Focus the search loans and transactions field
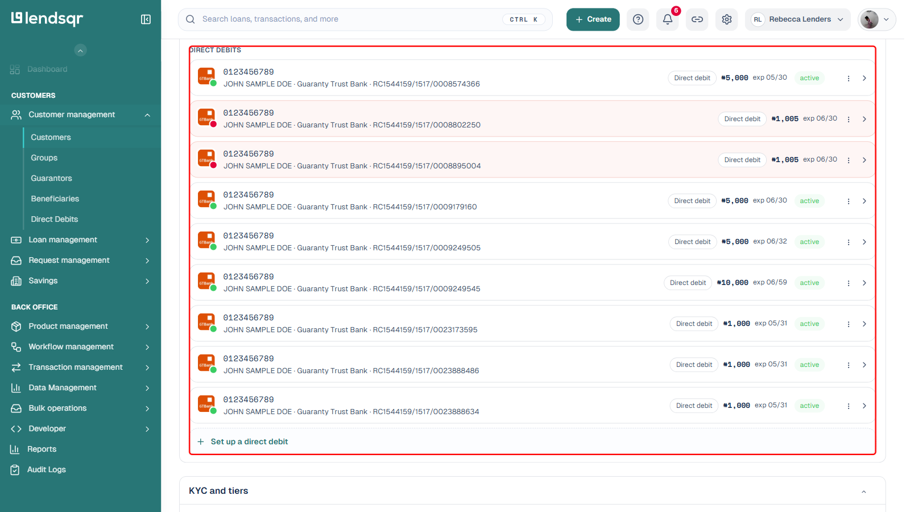This screenshot has width=910, height=512. [365, 19]
